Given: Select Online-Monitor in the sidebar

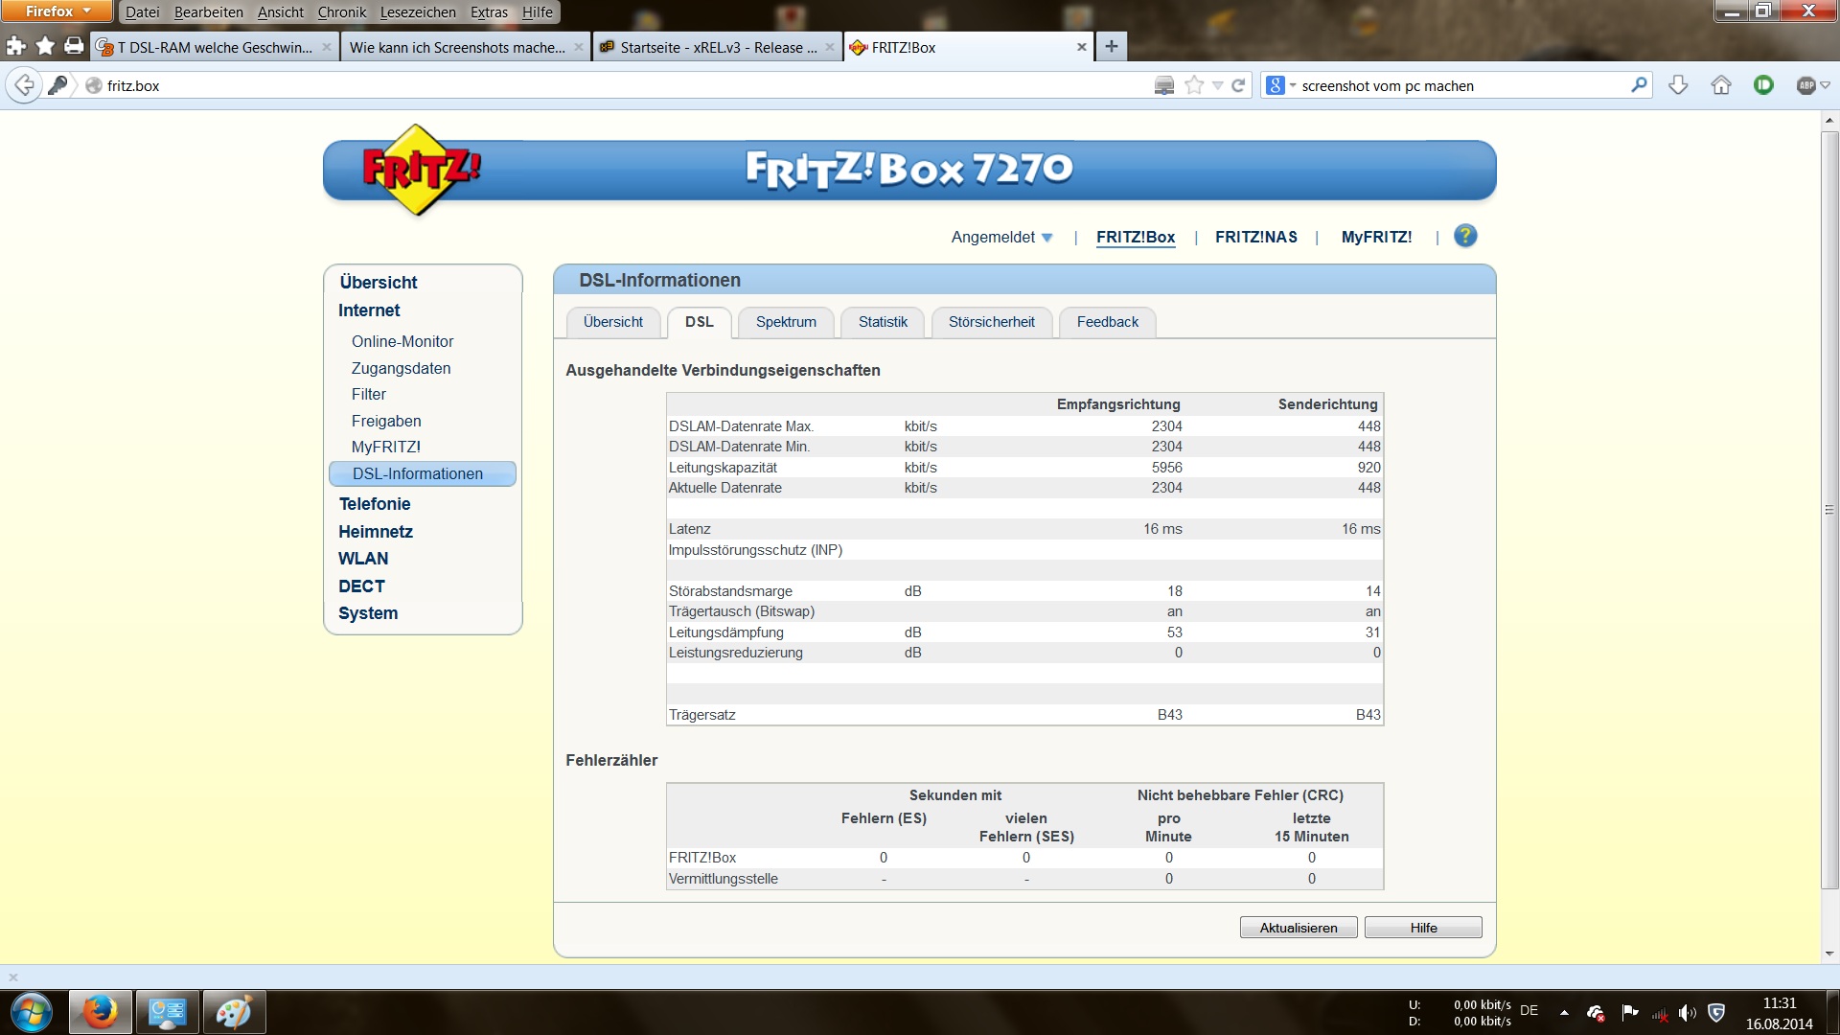Looking at the screenshot, I should [402, 341].
